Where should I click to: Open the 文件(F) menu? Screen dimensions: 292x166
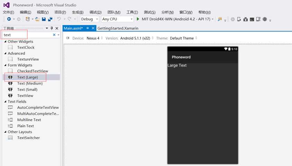click(8, 12)
